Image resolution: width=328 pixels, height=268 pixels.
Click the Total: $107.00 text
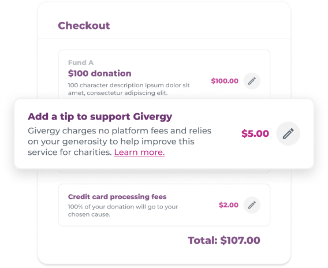click(x=224, y=240)
